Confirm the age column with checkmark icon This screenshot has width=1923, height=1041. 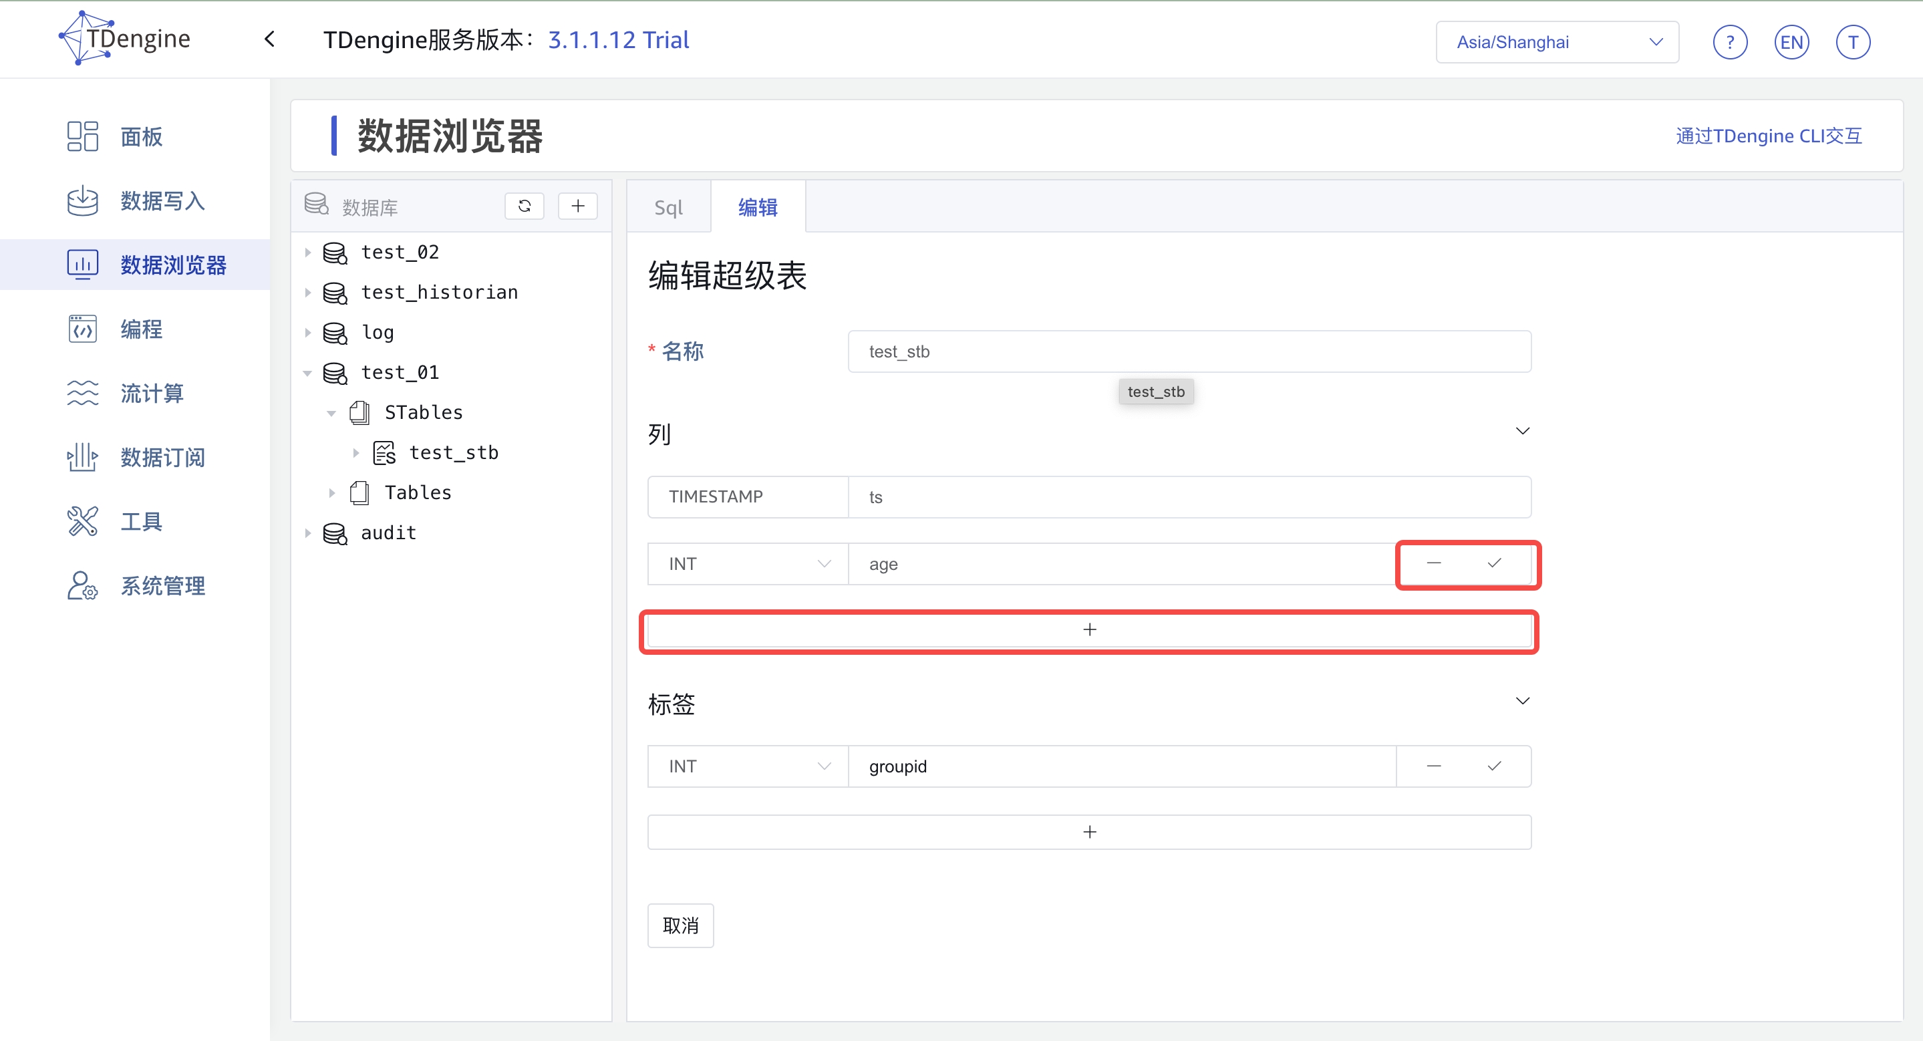[1494, 563]
